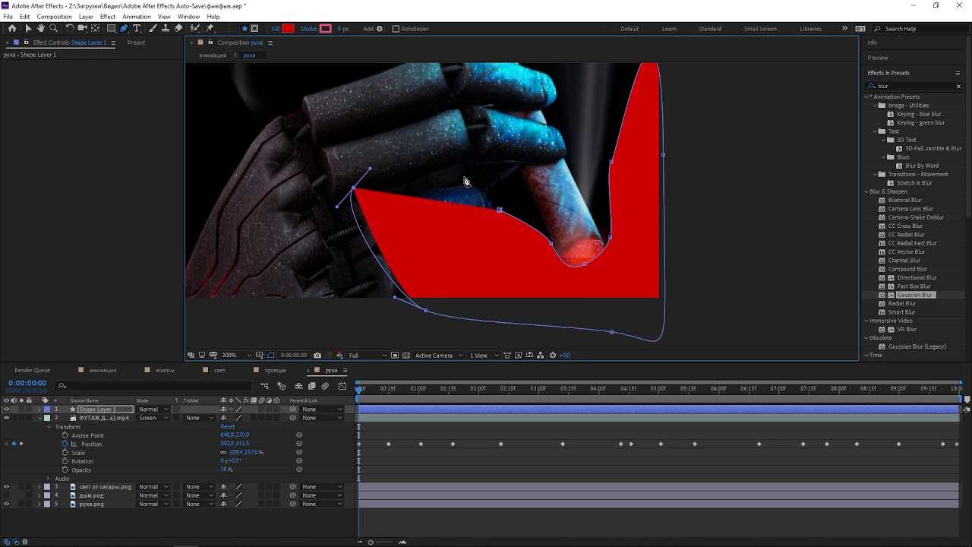The width and height of the screenshot is (972, 547).
Task: Open Screen blend mode dropdown for ФУТАЖ
Action: tap(153, 418)
